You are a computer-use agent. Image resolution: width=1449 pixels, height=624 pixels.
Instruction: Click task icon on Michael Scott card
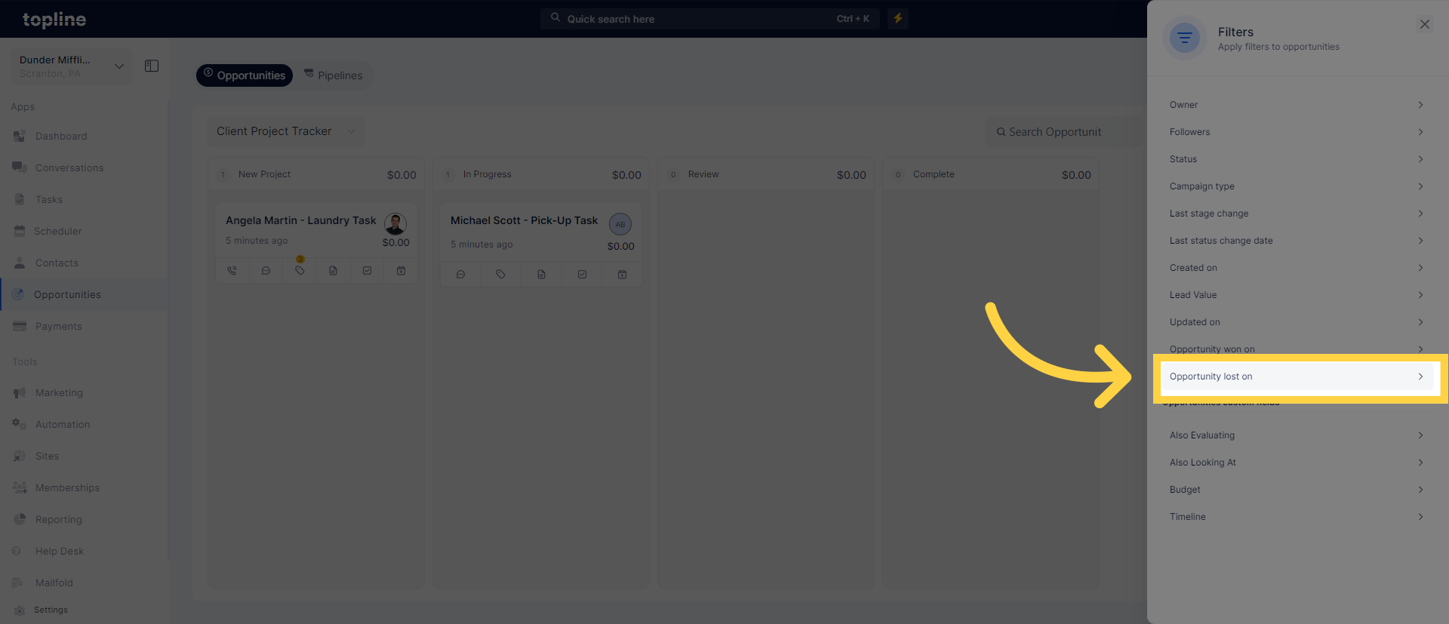582,275
